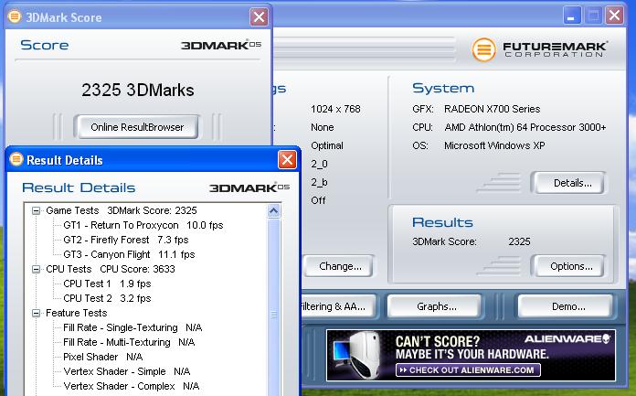Select GT1 - Return To Proxycon row
Screen dimensions: 636x396
click(x=143, y=225)
